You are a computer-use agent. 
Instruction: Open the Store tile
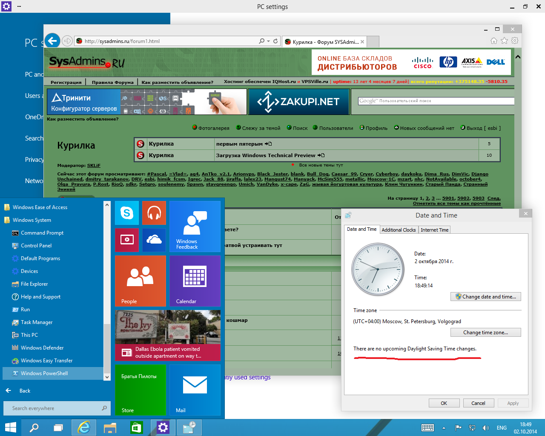coord(141,390)
